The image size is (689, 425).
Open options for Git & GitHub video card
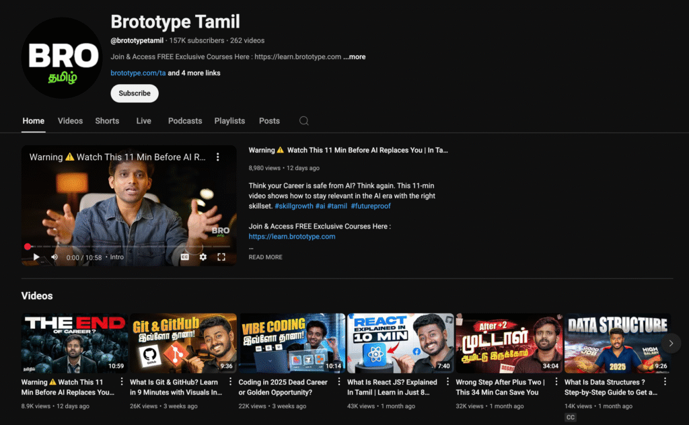pos(230,381)
